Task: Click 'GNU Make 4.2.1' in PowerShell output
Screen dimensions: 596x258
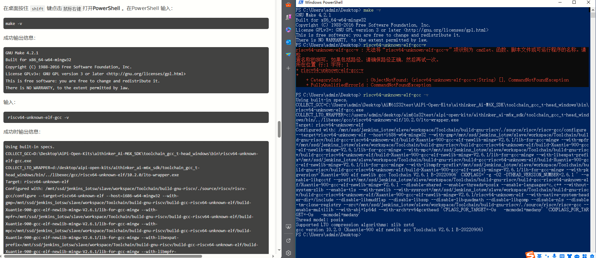Action: [313, 15]
